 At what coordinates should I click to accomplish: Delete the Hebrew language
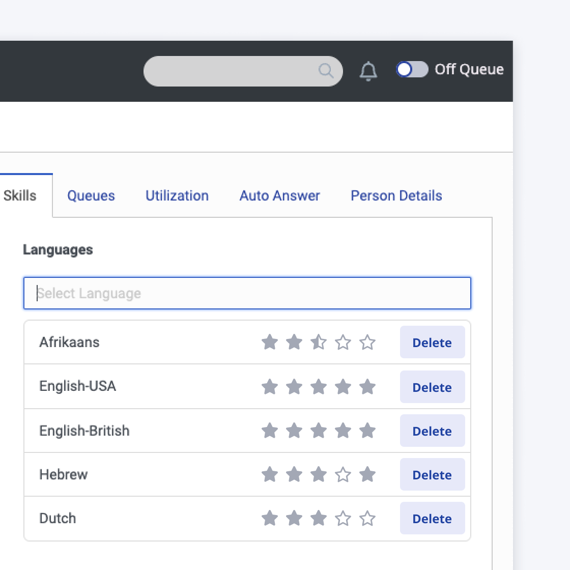(x=432, y=475)
